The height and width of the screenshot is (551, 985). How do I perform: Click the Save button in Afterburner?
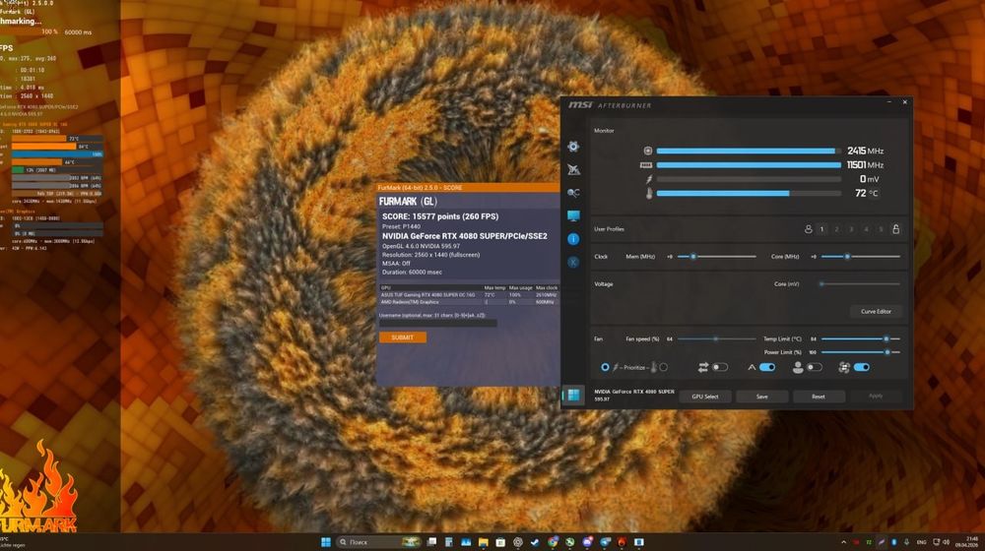pyautogui.click(x=762, y=397)
